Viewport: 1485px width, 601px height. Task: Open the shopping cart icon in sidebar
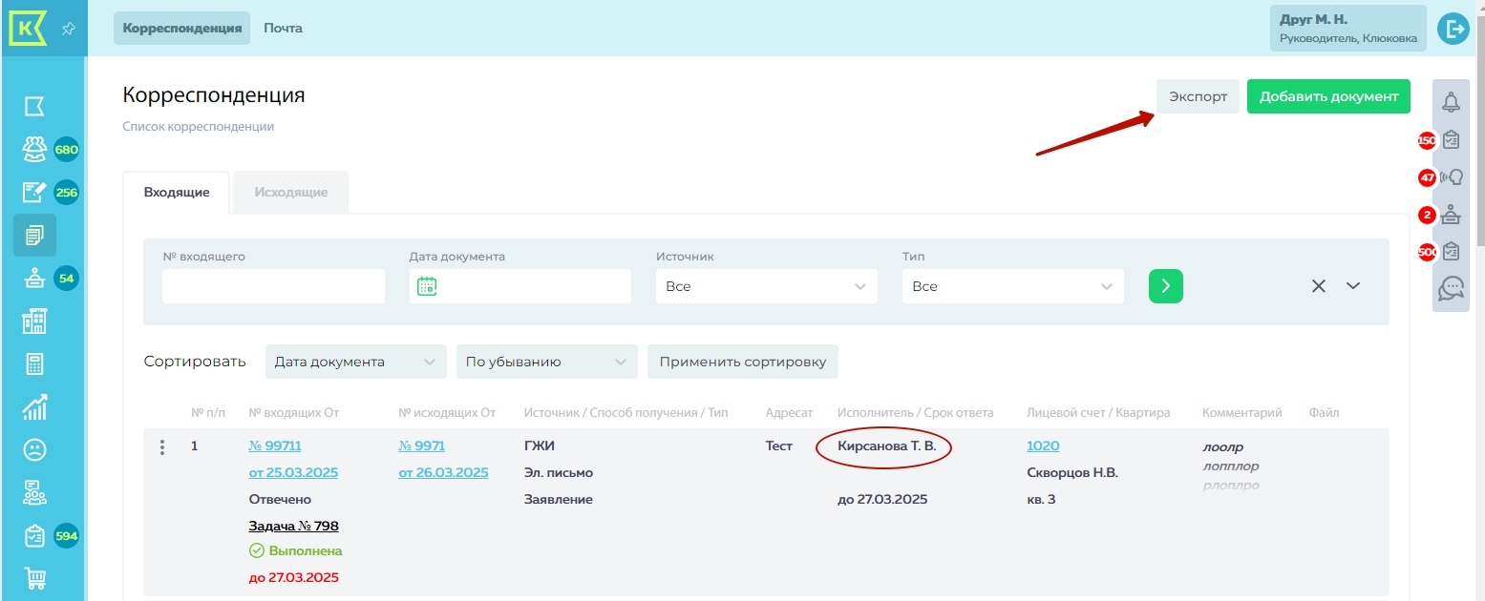coord(34,578)
